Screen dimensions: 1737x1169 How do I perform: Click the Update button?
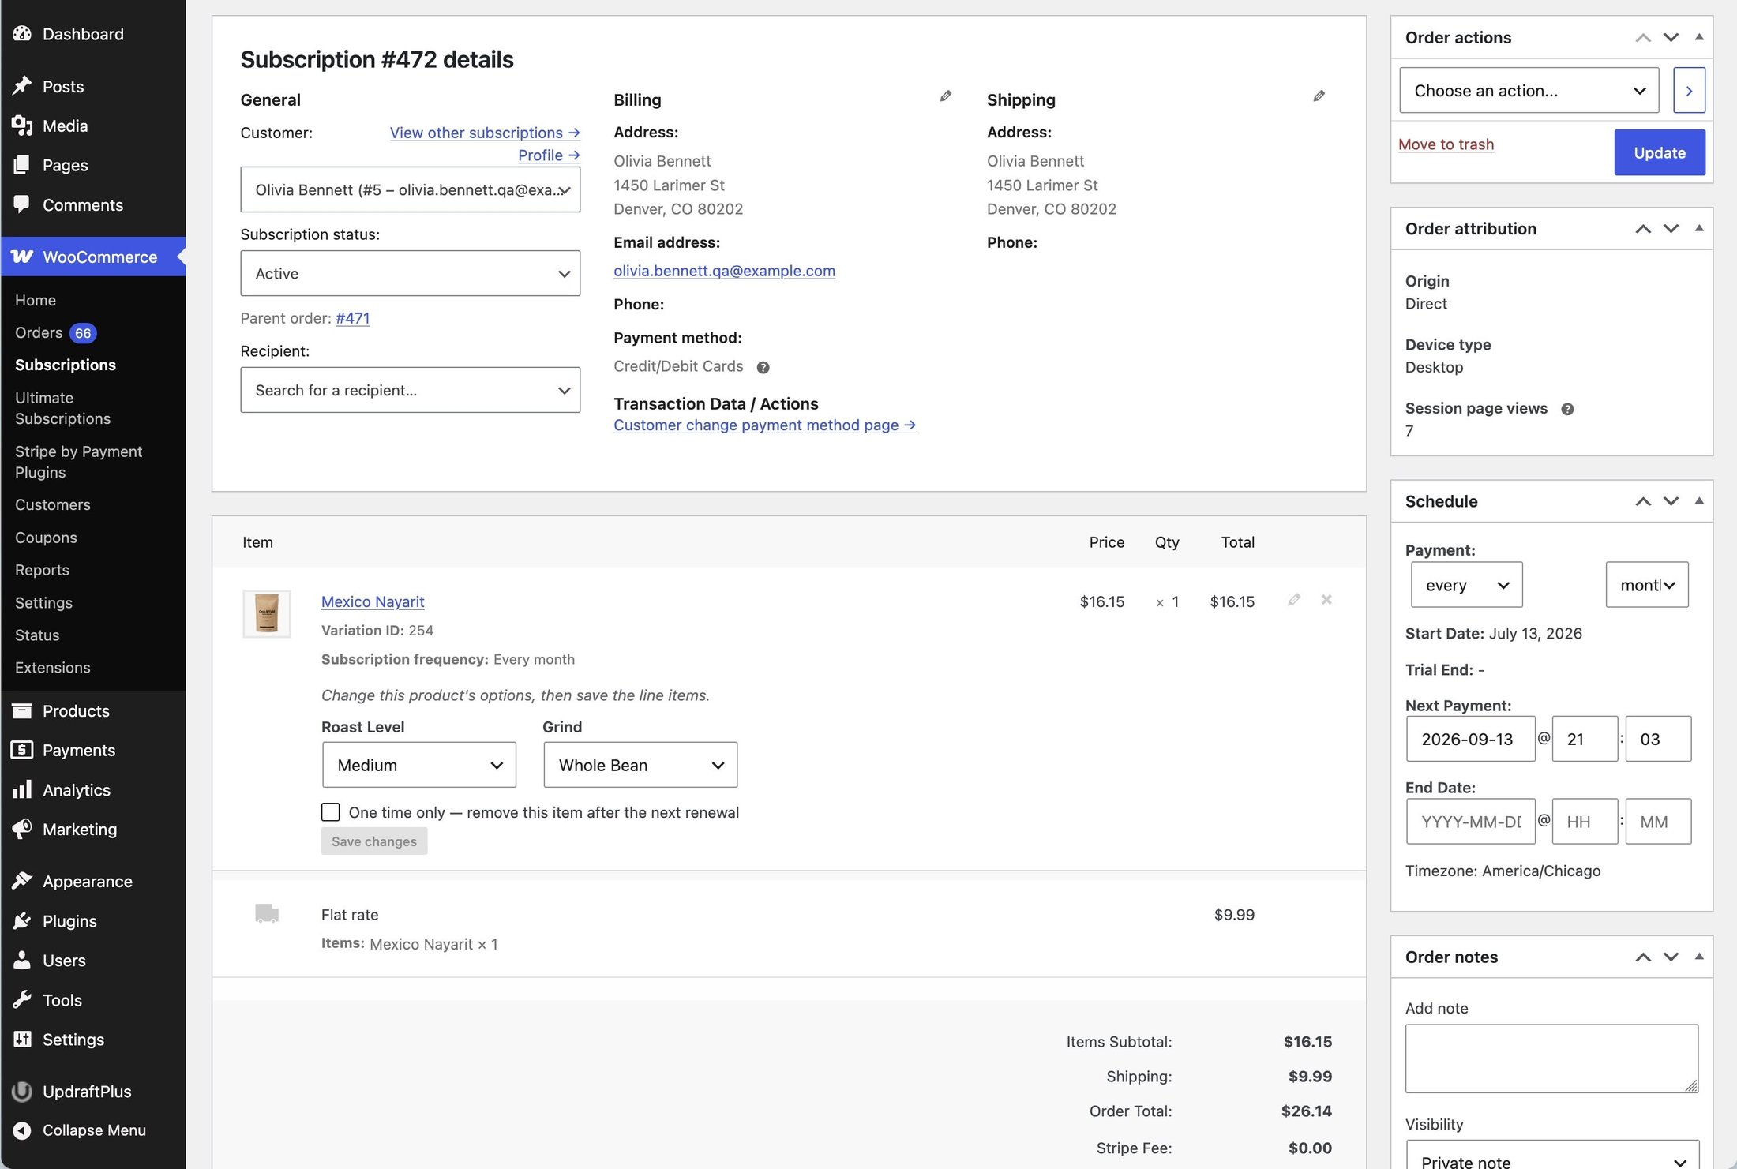pyautogui.click(x=1660, y=152)
